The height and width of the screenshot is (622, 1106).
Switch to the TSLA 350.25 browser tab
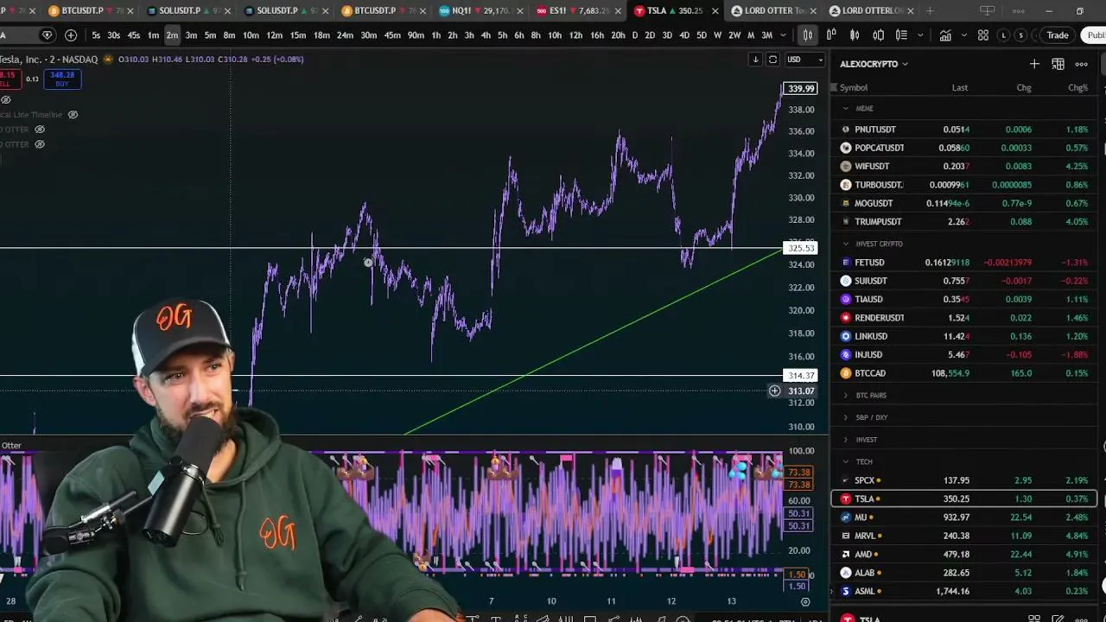tap(677, 11)
